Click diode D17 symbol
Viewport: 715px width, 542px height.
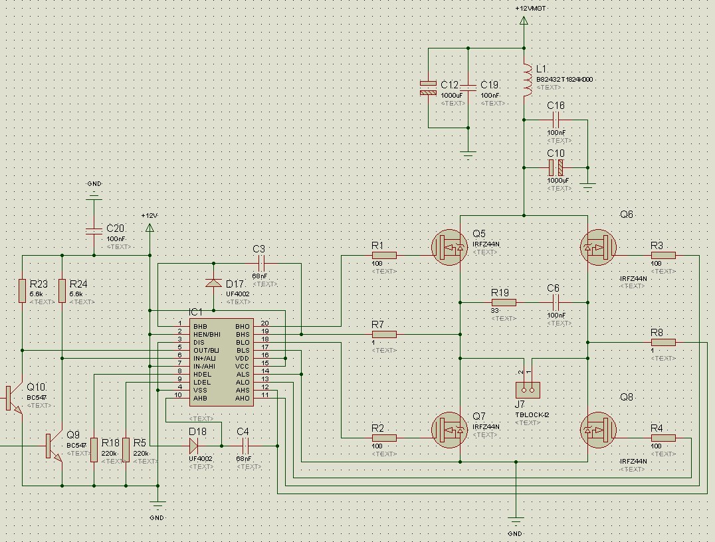pos(214,283)
